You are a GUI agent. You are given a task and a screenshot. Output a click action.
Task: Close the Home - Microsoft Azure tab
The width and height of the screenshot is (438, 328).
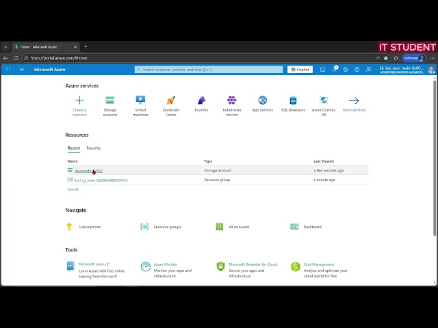point(75,47)
